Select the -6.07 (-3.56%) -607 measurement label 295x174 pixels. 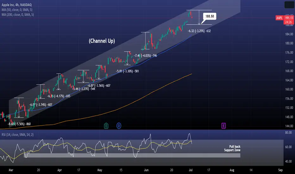tap(99, 86)
